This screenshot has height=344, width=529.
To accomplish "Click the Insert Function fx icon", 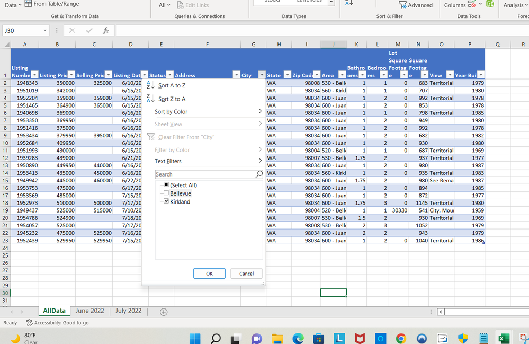I will click(106, 31).
